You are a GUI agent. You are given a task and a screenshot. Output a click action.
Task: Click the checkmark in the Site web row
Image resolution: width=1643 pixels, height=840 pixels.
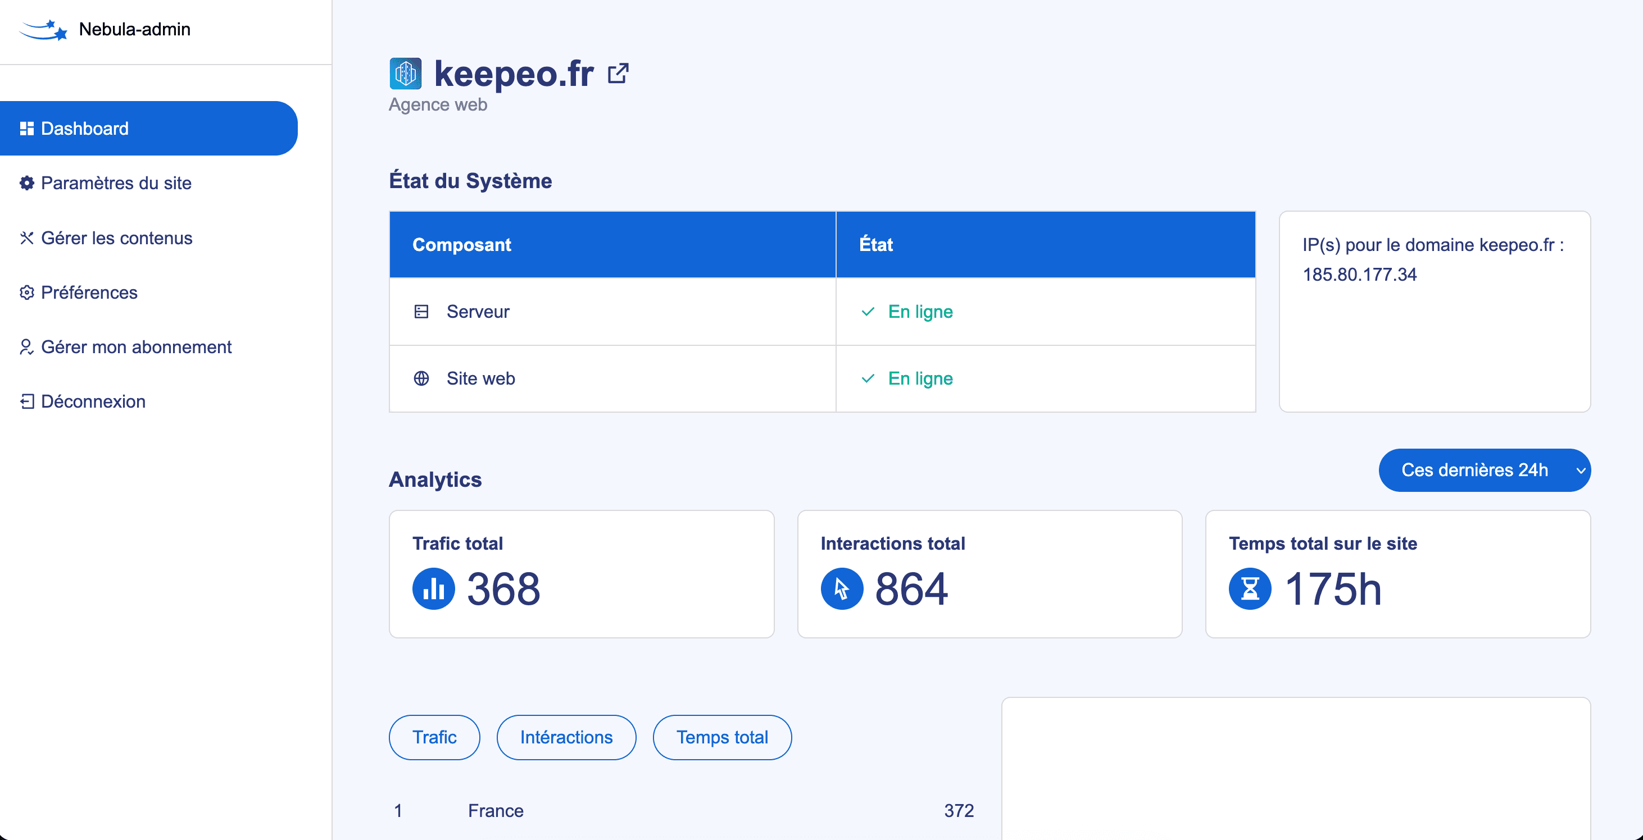(868, 378)
